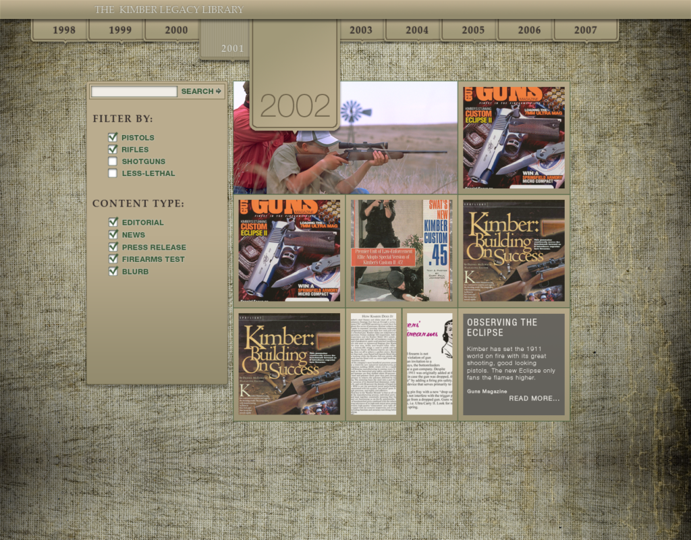This screenshot has width=691, height=540.
Task: Toggle the Editorial content type checkbox
Action: click(x=113, y=221)
